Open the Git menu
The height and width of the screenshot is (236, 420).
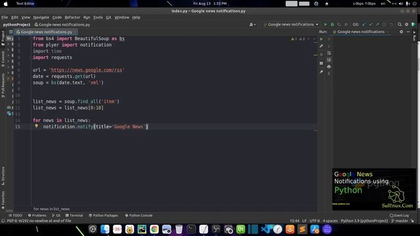click(x=108, y=18)
